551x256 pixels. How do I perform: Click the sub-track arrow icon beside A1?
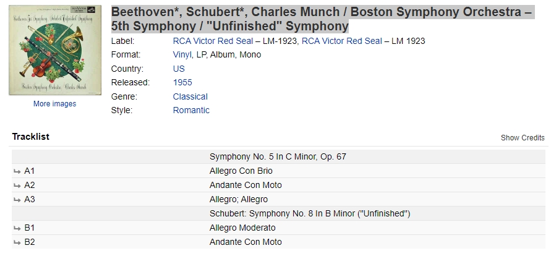[17, 171]
